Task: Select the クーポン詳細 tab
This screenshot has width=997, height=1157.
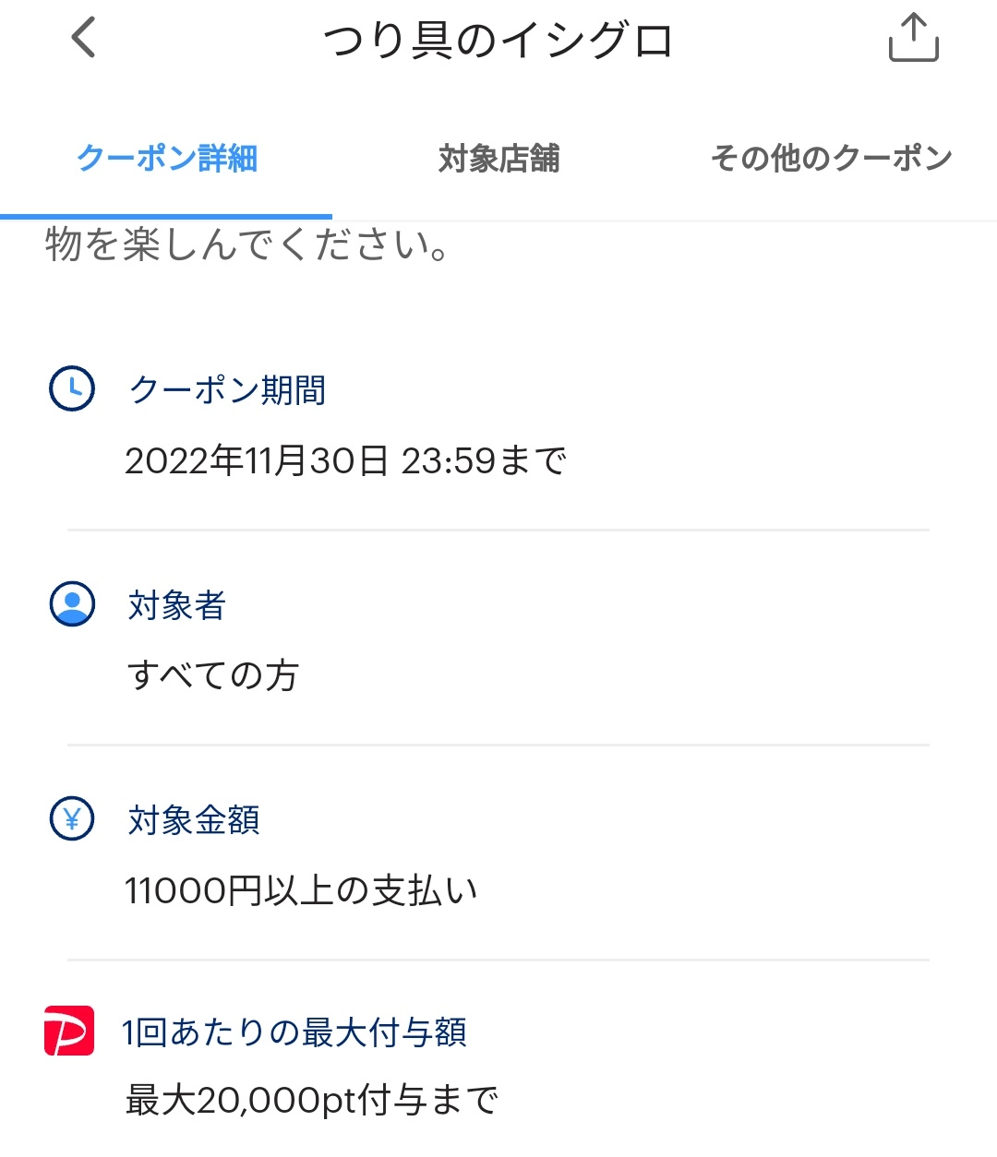Action: 166,159
